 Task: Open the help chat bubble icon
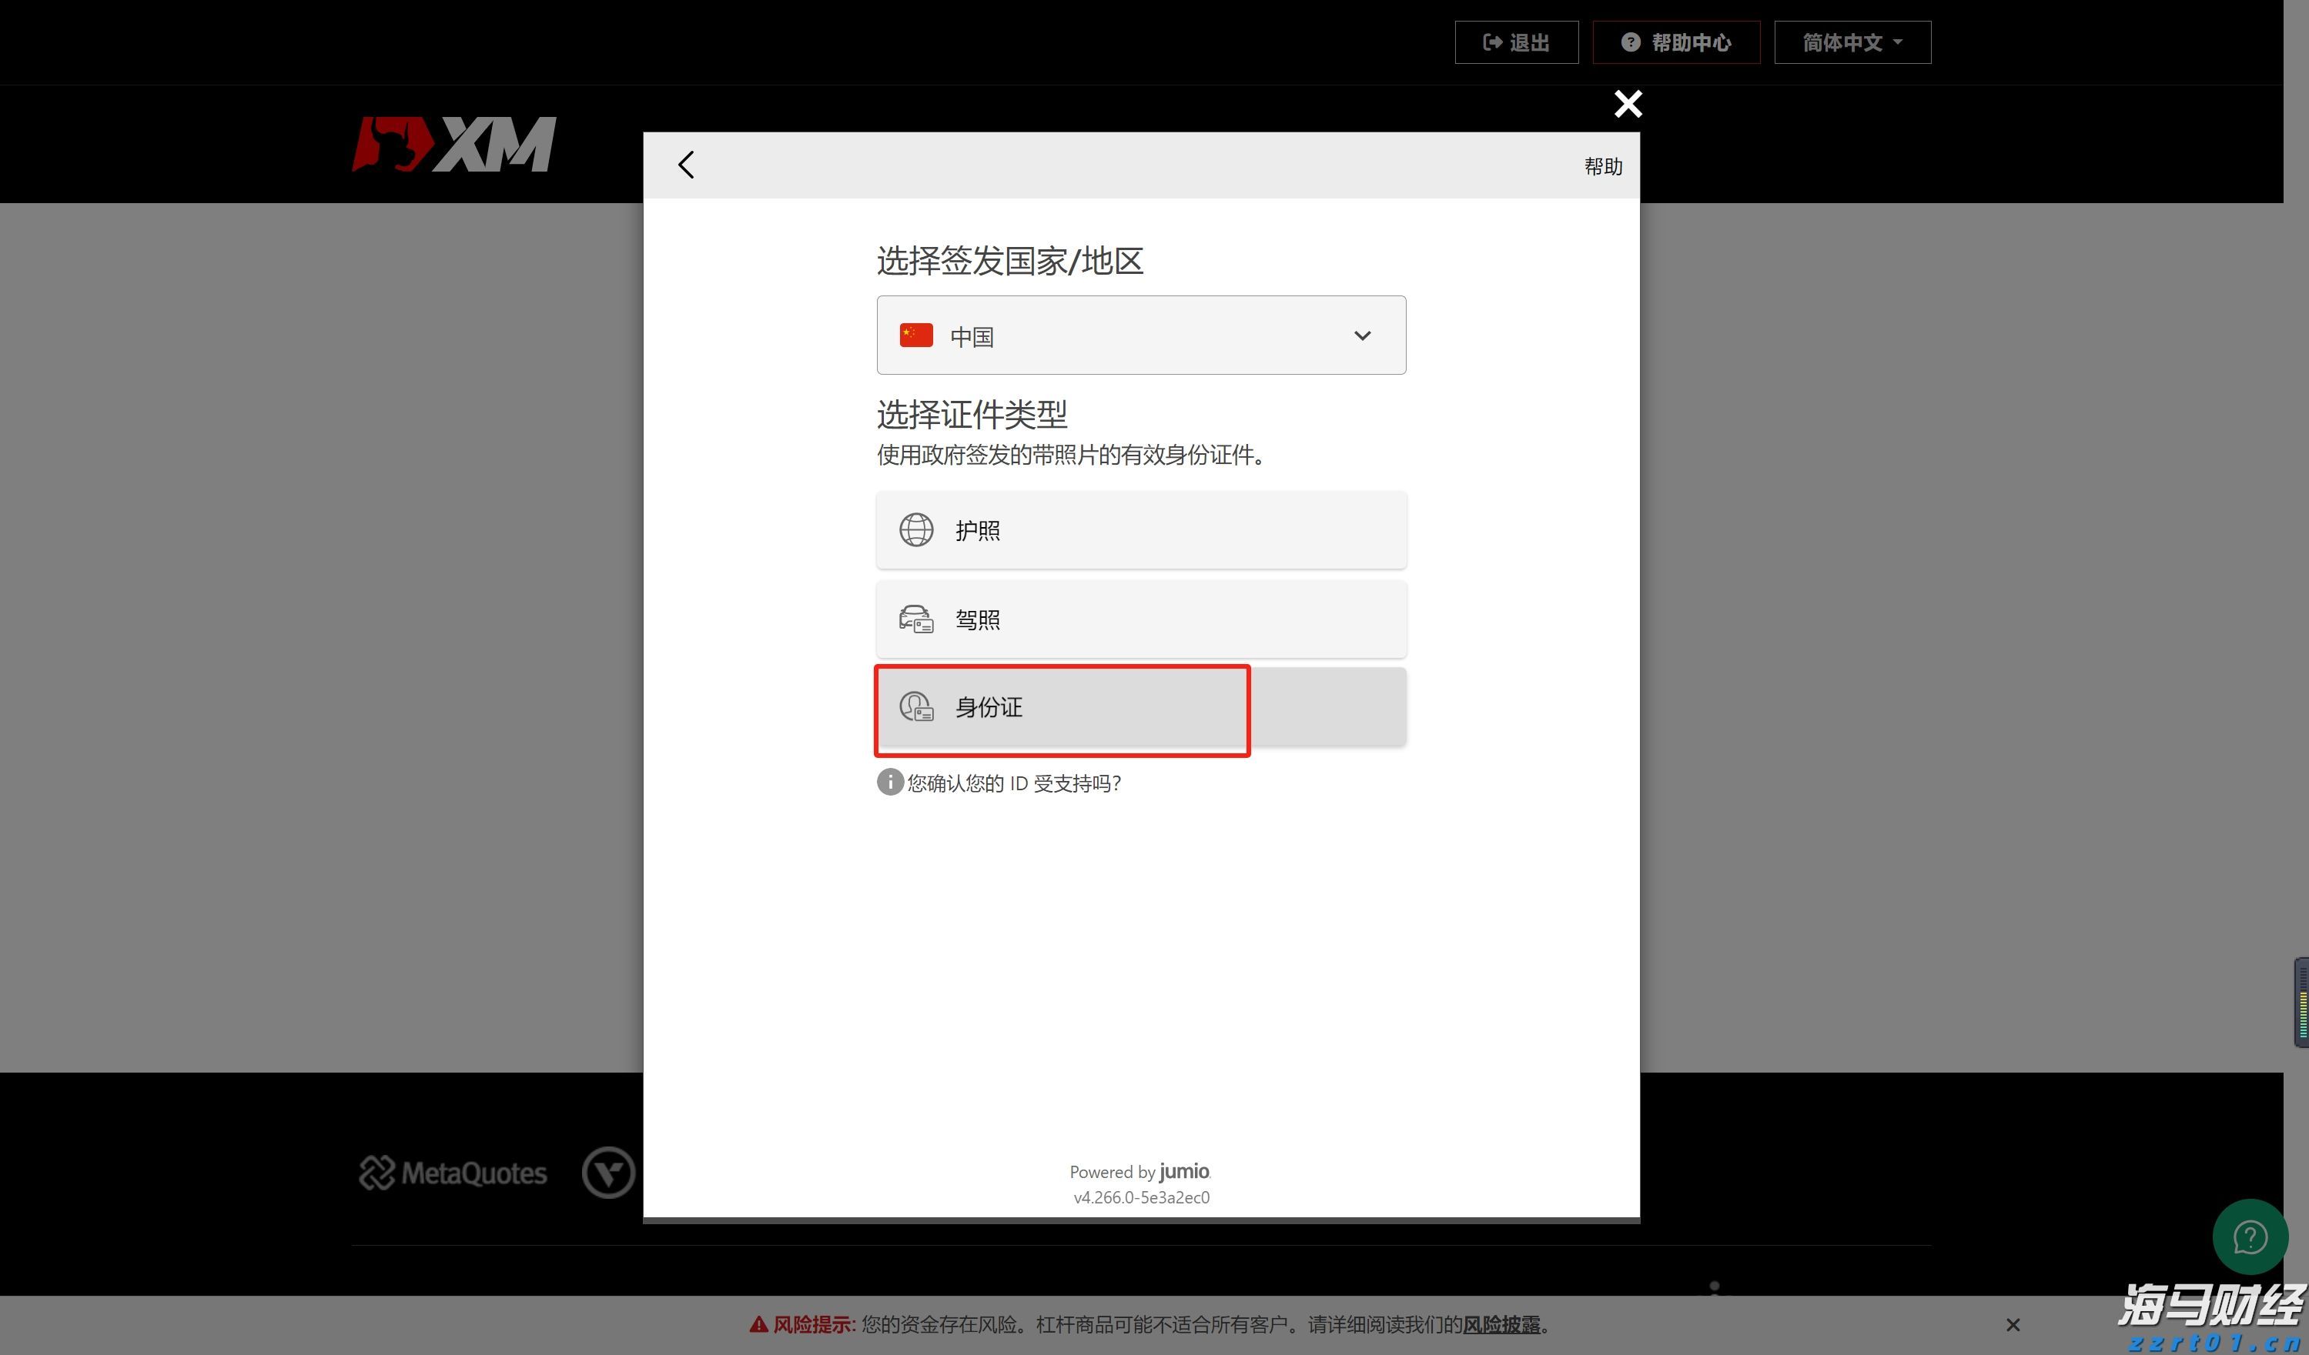tap(2250, 1237)
